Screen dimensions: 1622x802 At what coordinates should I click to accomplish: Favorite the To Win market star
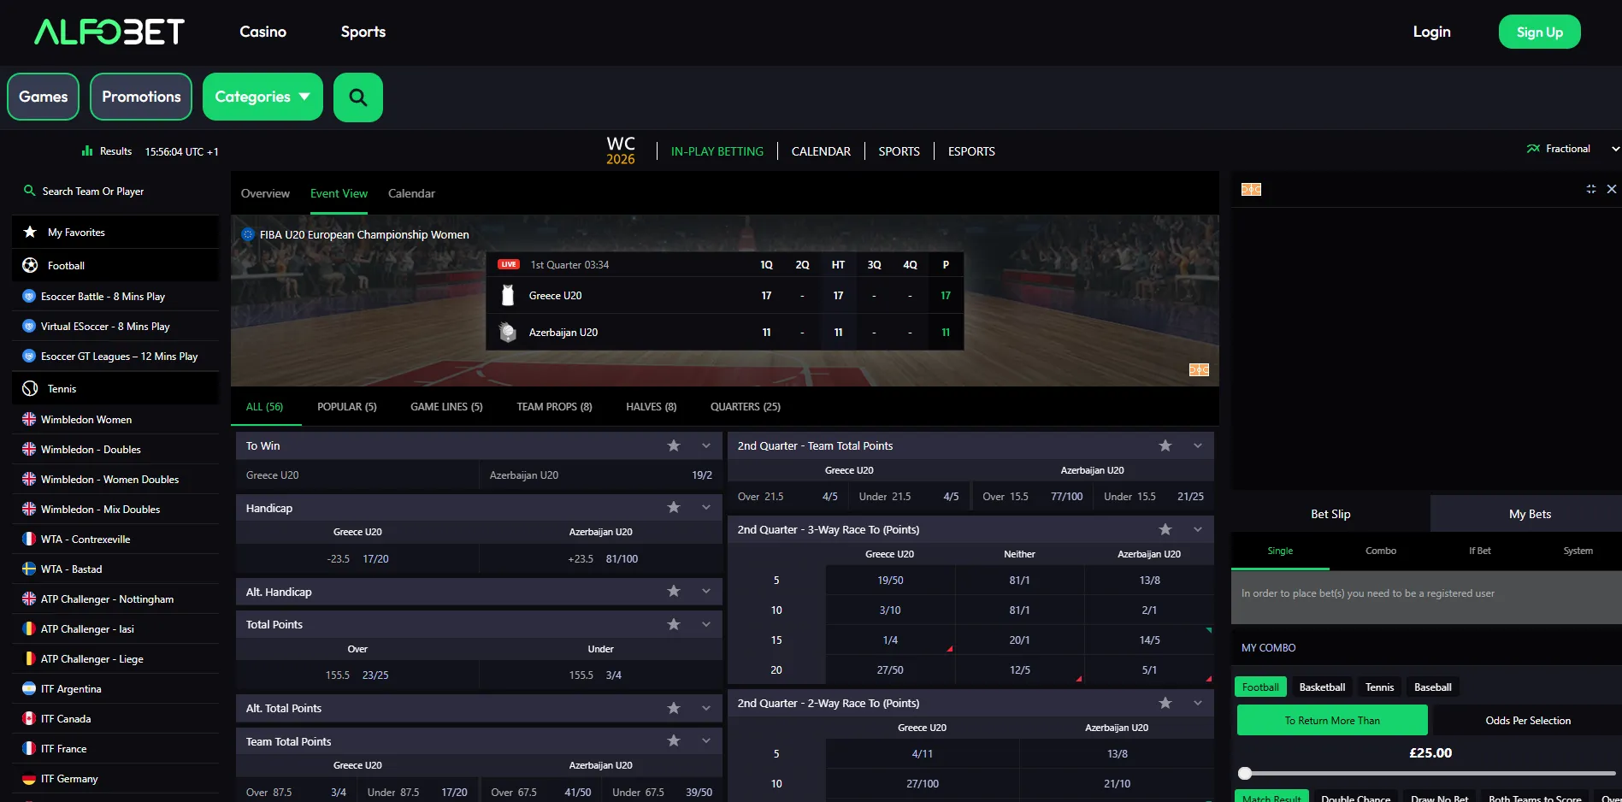click(x=674, y=445)
